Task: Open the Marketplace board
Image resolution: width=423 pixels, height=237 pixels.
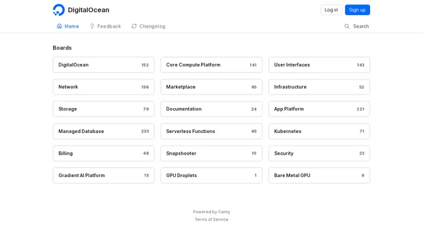Action: click(x=211, y=87)
